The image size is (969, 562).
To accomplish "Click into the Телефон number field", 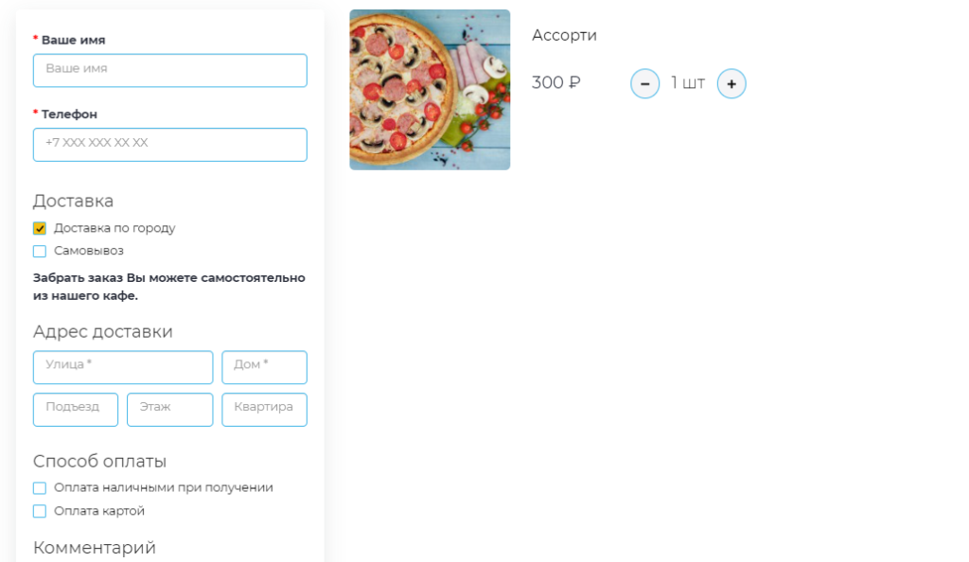I will pos(170,145).
